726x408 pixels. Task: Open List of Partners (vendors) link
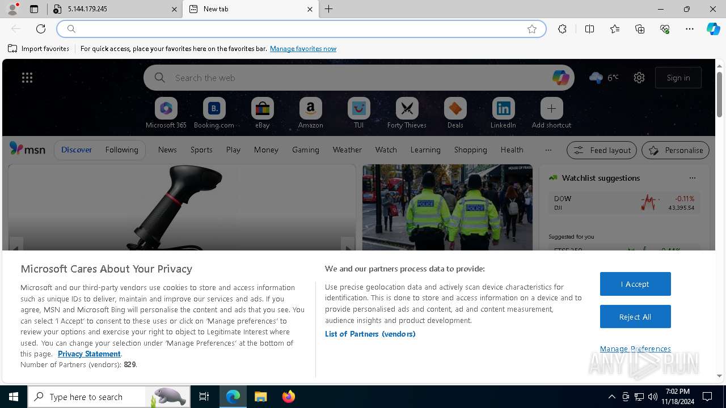370,334
